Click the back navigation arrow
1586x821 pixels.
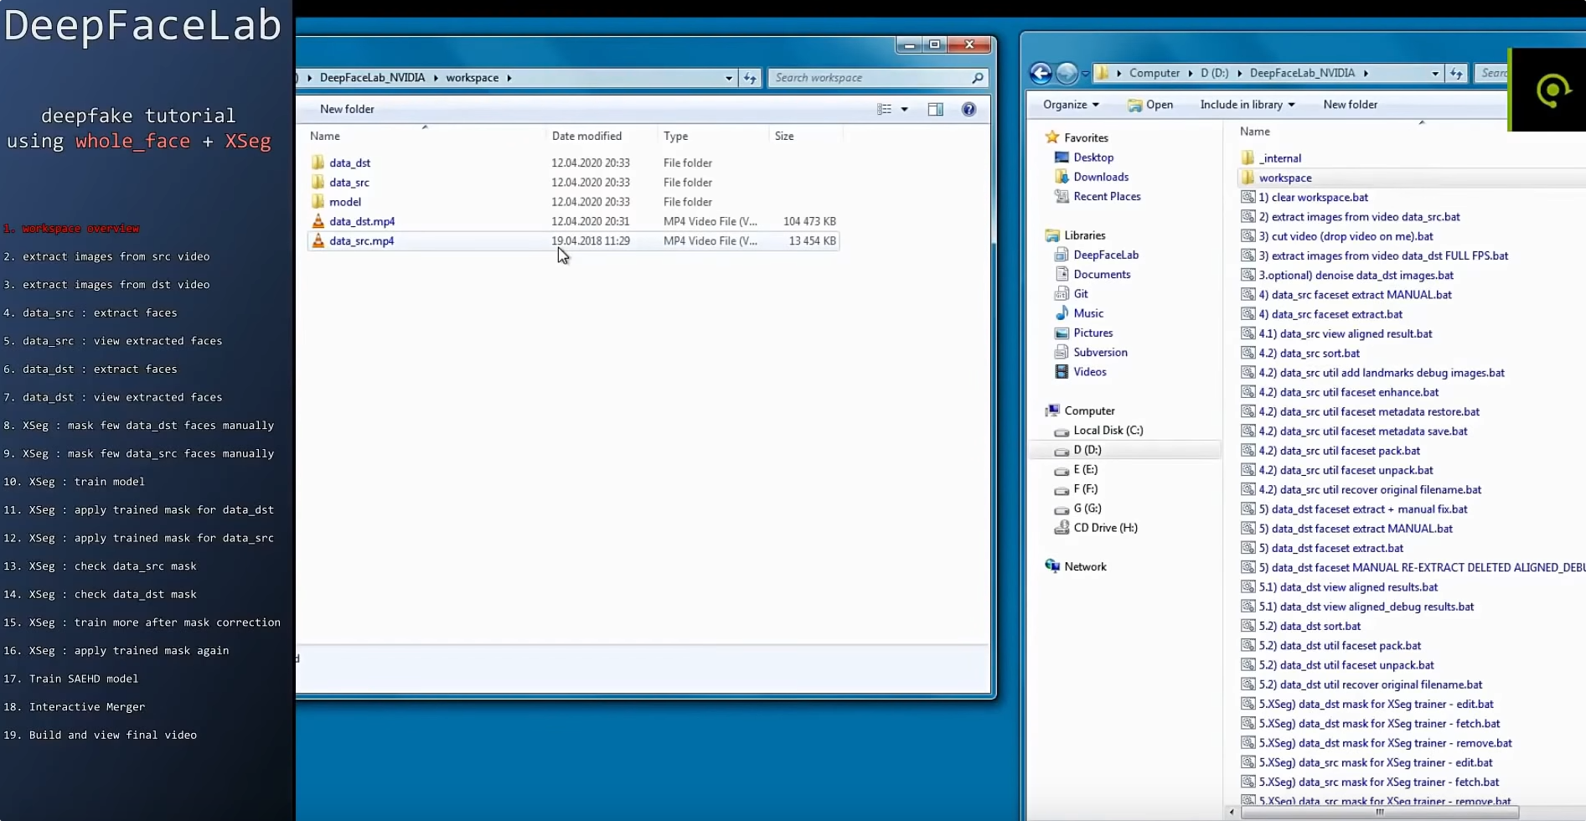tap(1041, 74)
